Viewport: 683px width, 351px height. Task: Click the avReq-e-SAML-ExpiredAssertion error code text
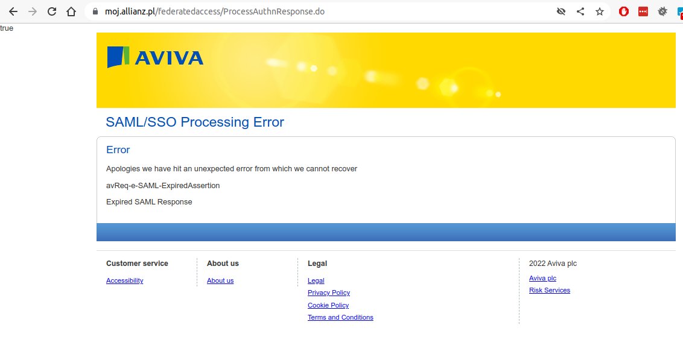click(x=163, y=186)
